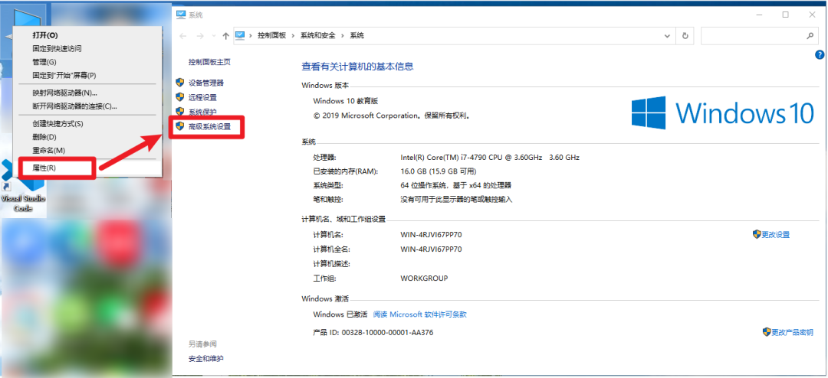Click 更改设置 link

(x=776, y=235)
